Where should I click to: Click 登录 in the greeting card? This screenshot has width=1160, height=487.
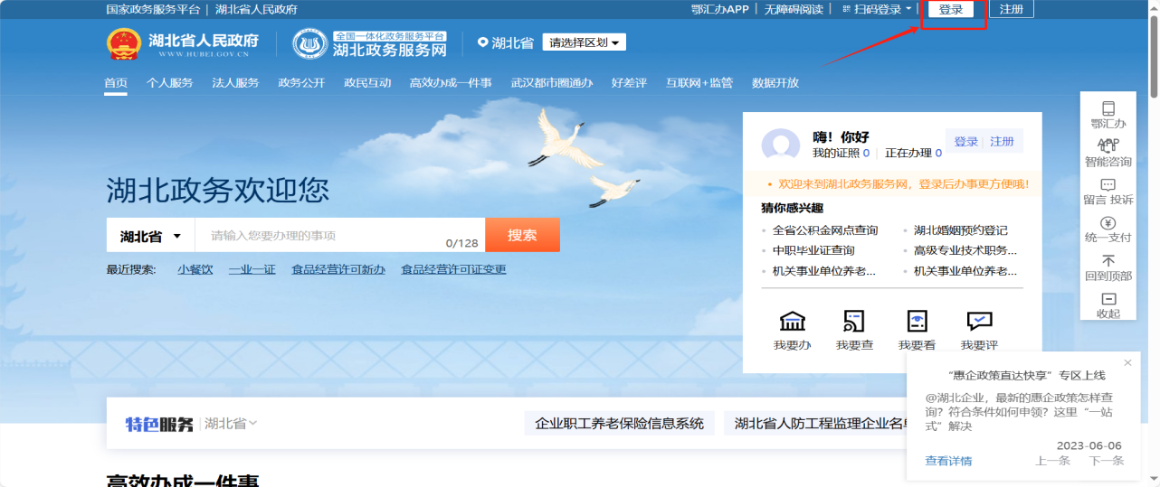966,142
